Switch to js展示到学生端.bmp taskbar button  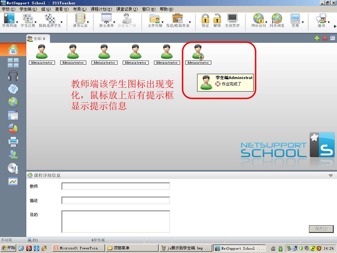186,248
